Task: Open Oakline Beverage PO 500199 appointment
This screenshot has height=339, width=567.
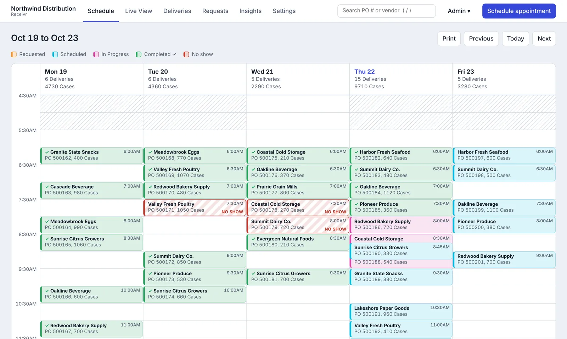Action: tap(504, 208)
